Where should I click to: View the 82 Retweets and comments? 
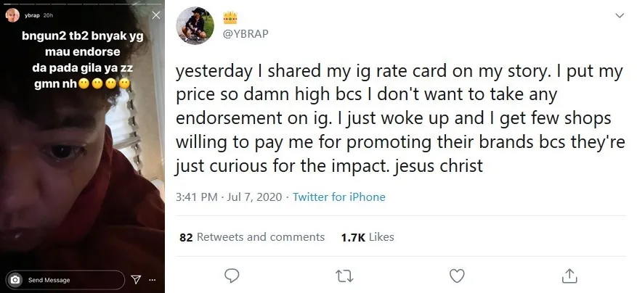point(252,237)
